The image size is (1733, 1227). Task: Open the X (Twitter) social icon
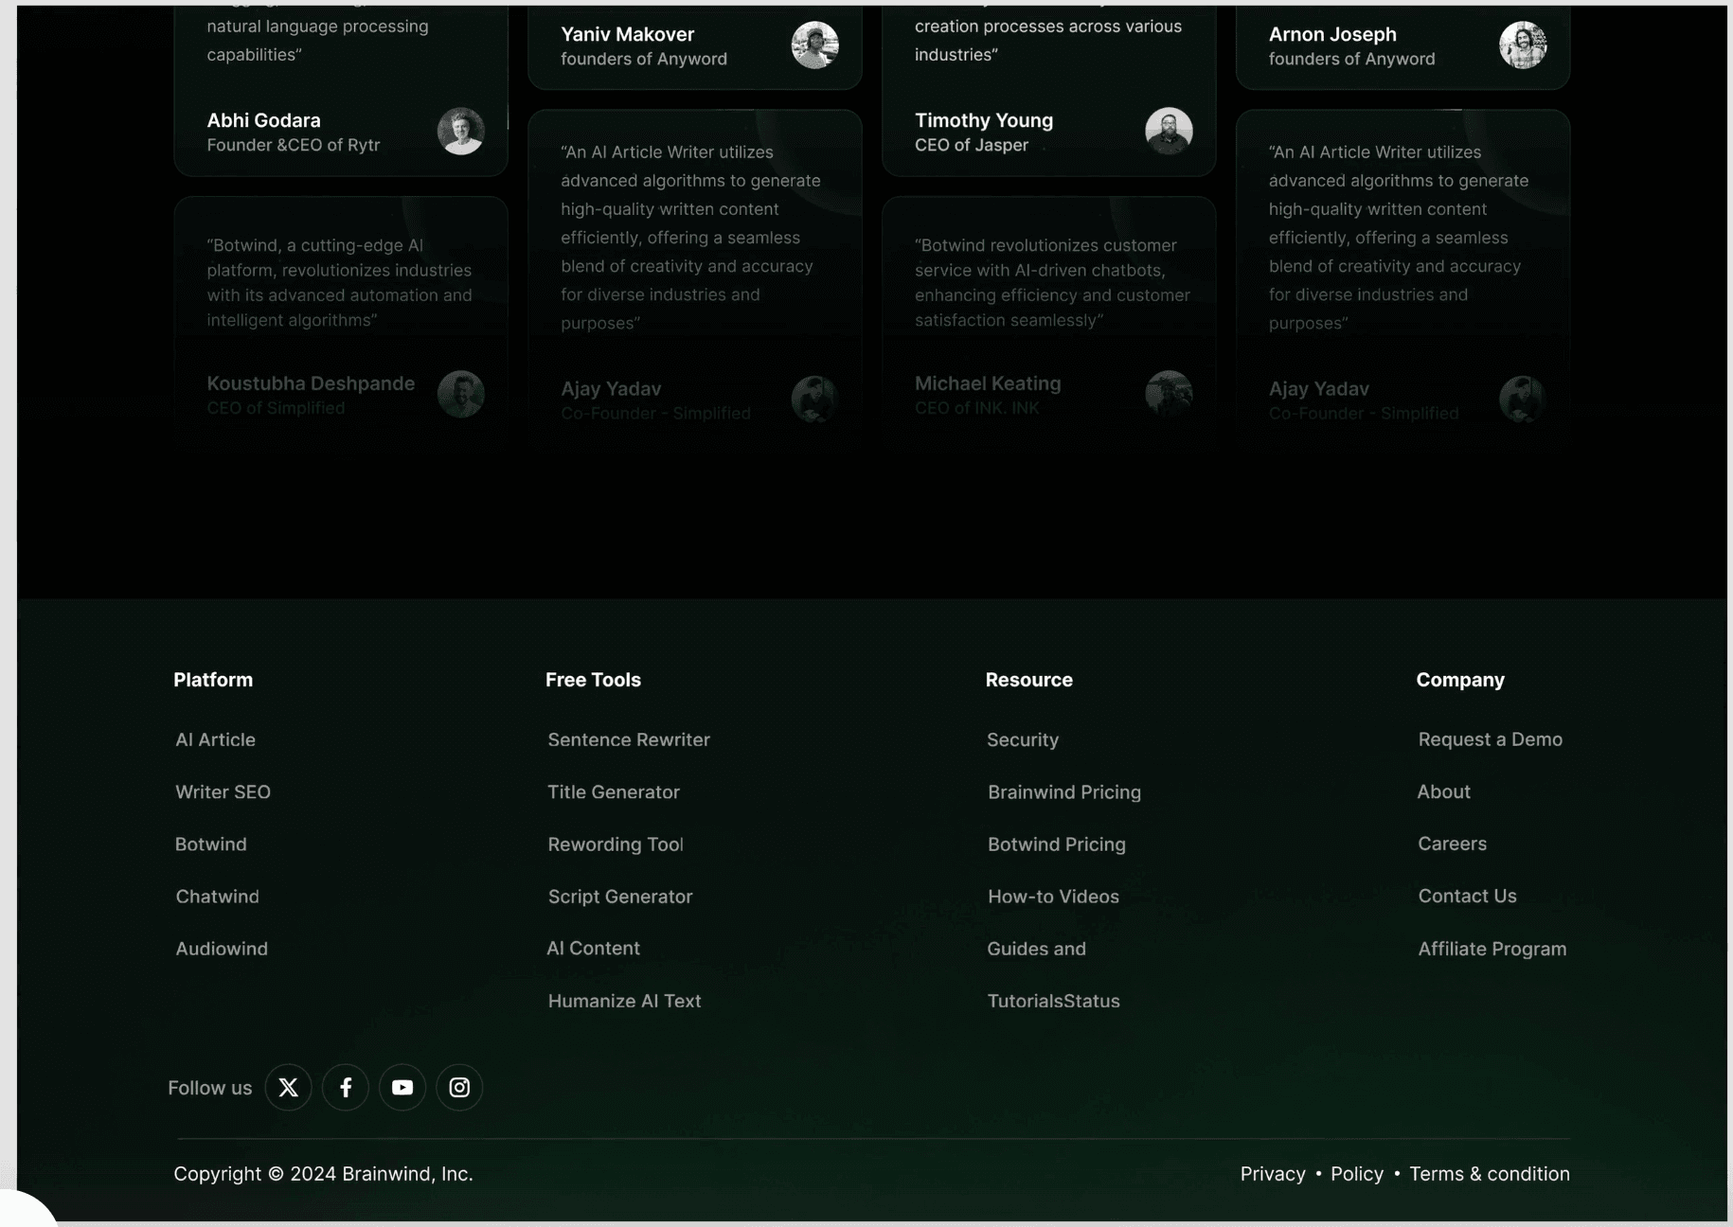point(289,1088)
